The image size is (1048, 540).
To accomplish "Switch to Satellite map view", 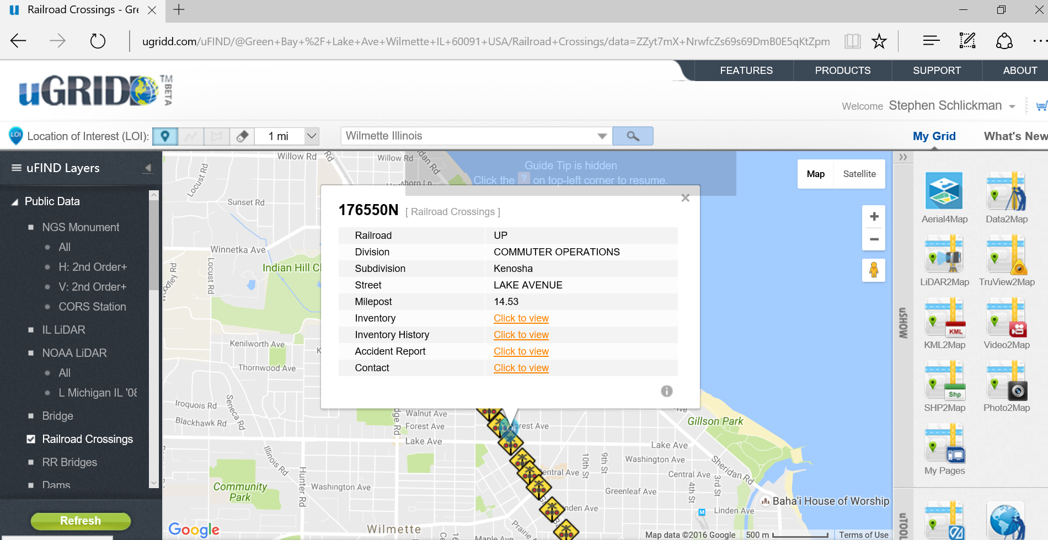I will click(859, 174).
